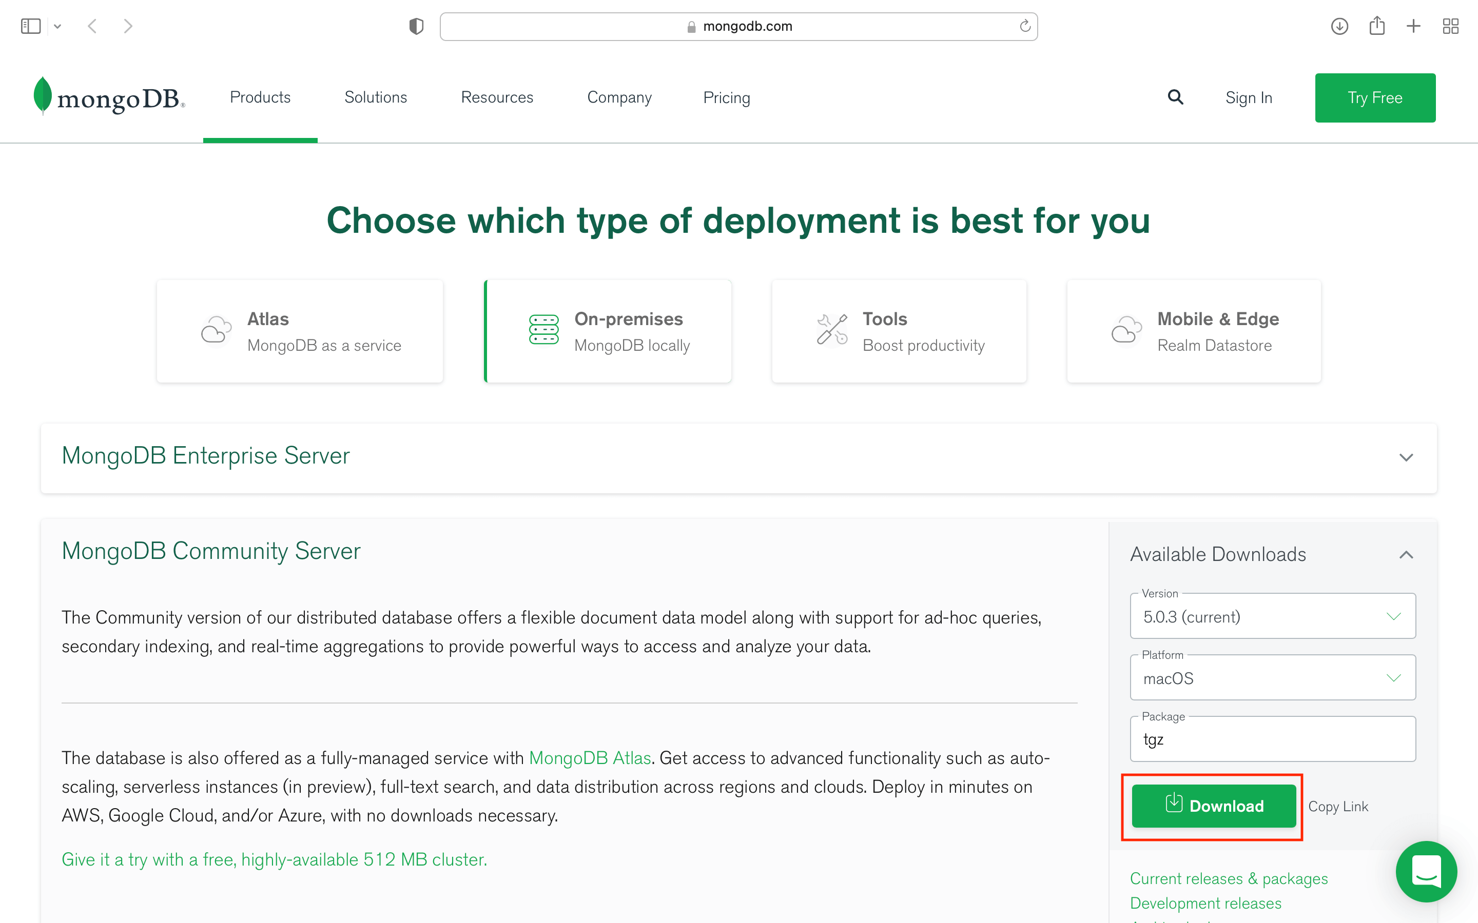
Task: Open new tab with plus icon
Action: pyautogui.click(x=1413, y=26)
